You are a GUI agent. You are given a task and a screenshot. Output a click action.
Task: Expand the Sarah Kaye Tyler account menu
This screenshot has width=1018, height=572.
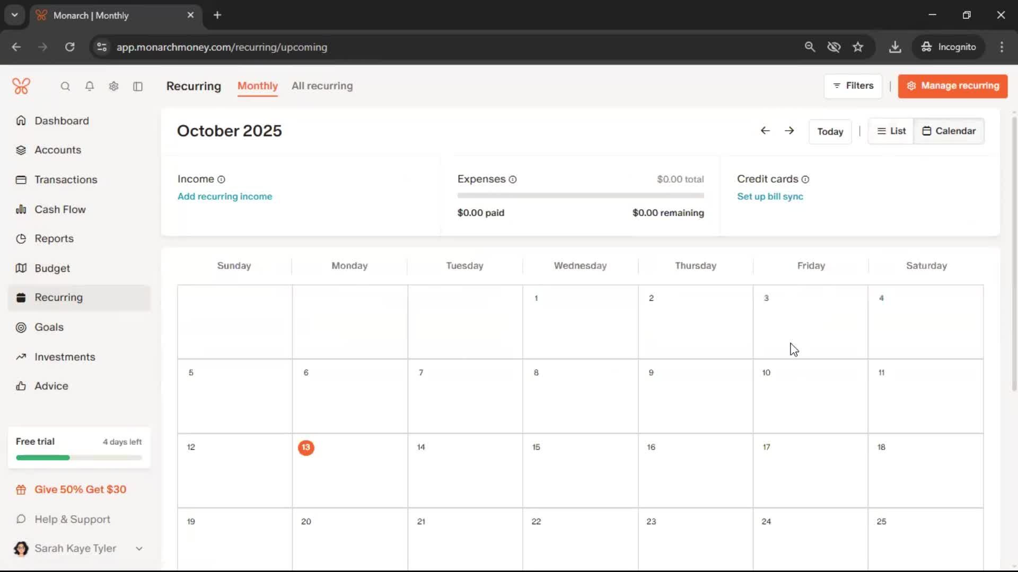[x=139, y=549]
